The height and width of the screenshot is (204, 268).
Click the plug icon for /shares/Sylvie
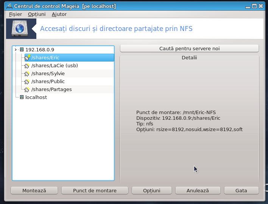point(27,74)
